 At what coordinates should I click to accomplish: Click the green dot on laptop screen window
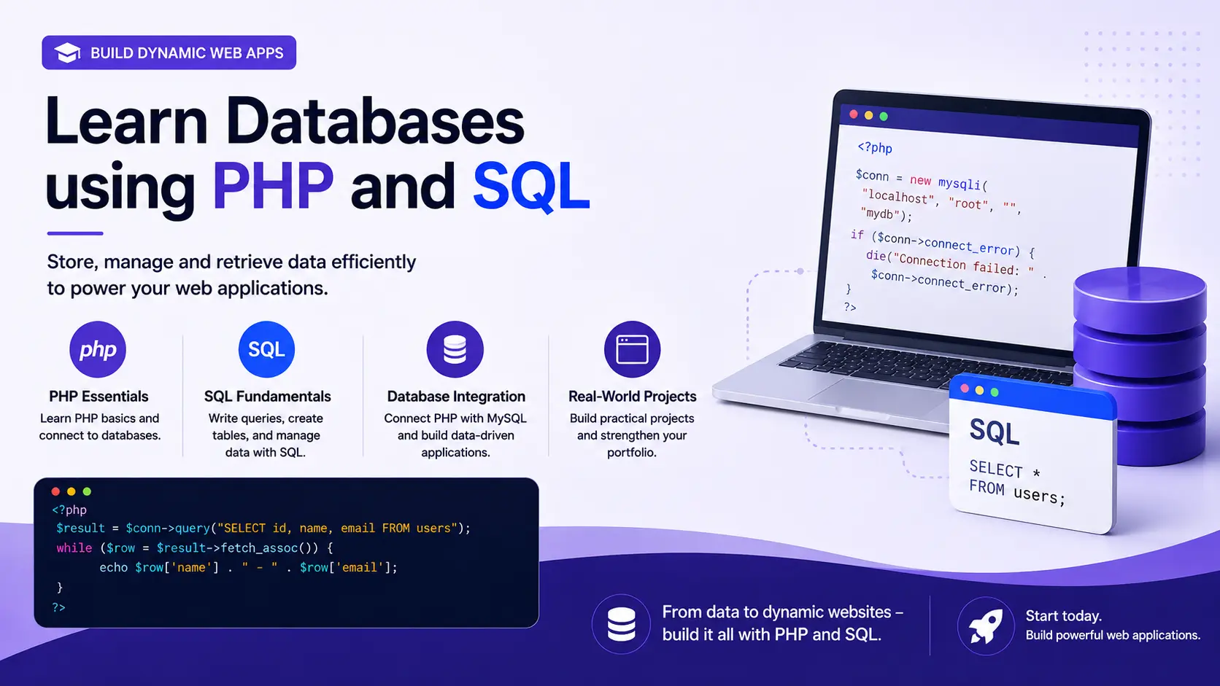pyautogui.click(x=884, y=116)
